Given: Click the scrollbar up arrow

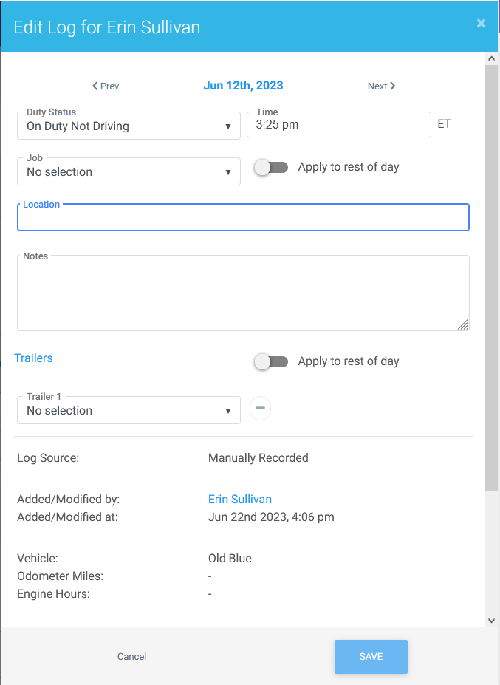Looking at the screenshot, I should 492,58.
